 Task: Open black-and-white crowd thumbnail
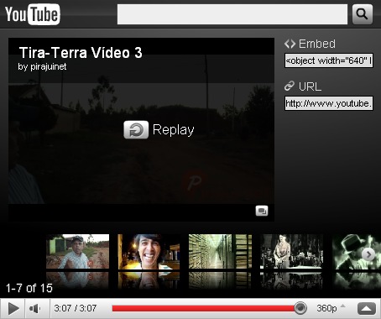click(x=291, y=252)
